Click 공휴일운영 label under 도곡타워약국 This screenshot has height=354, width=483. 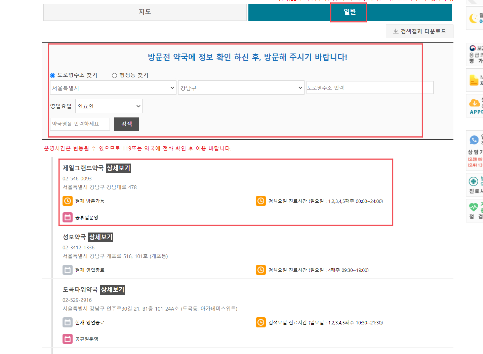(x=87, y=339)
